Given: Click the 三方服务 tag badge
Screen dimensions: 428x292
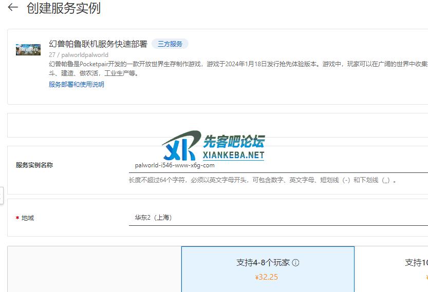Looking at the screenshot, I should (170, 44).
